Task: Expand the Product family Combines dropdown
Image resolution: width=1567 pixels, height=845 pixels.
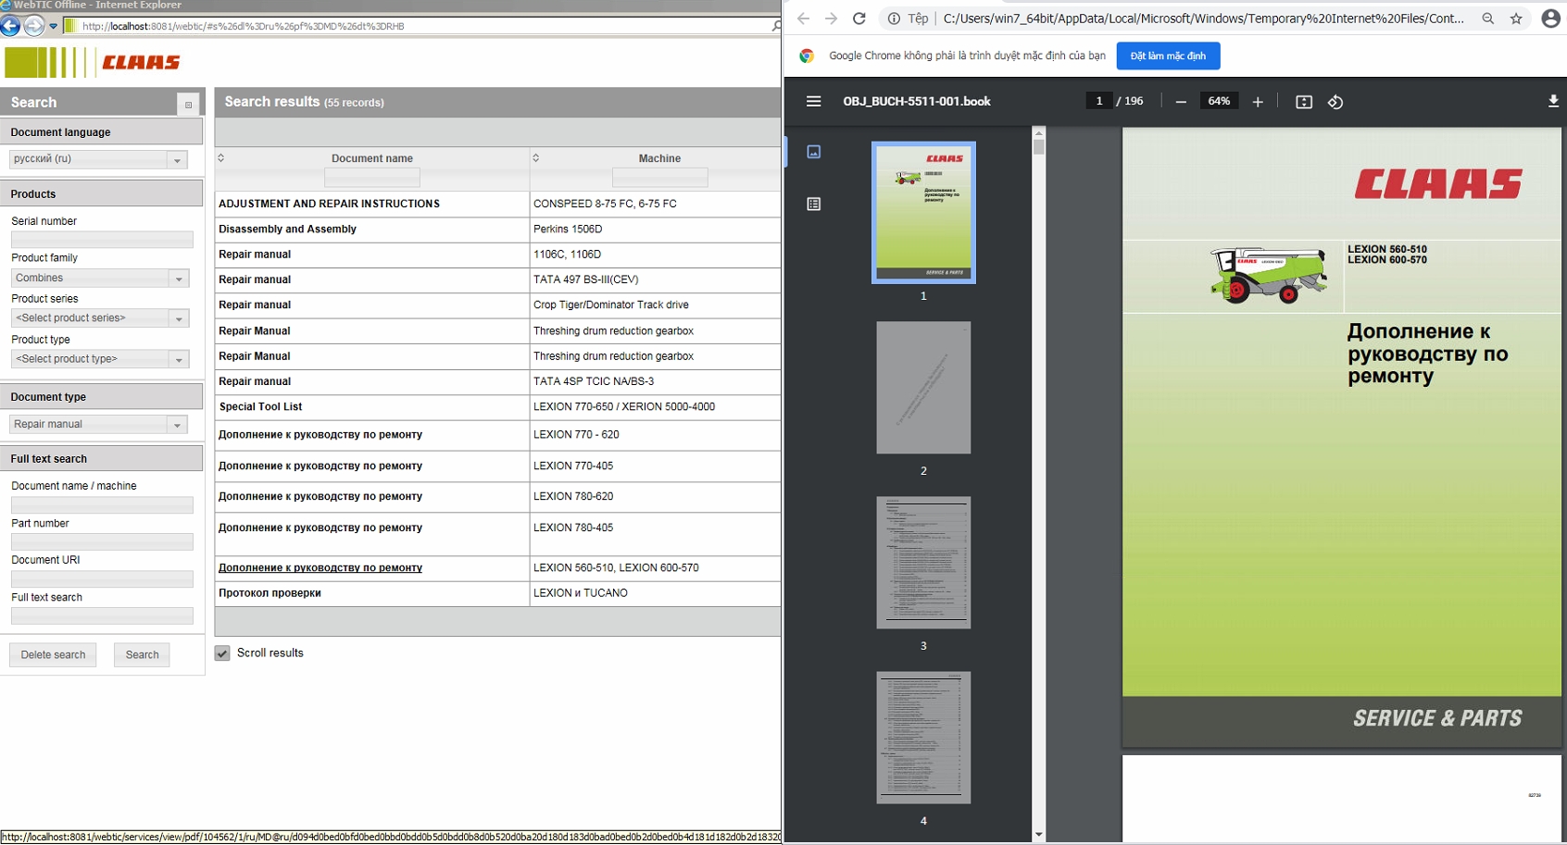Action: tap(178, 278)
